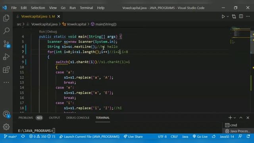Click the Run code lens above main
This screenshot has height=143, width=254.
(42, 32)
